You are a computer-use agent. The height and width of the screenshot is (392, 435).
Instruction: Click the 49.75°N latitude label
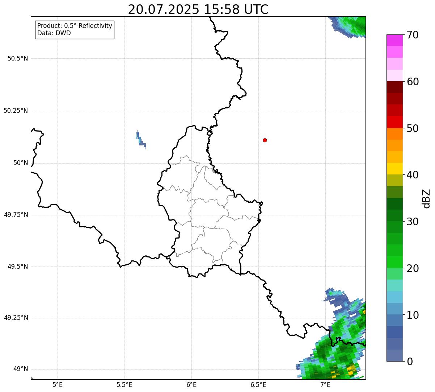16,215
